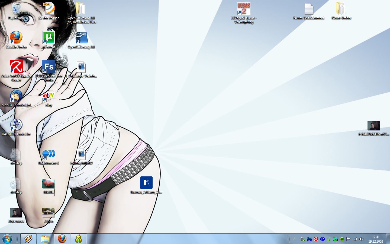Open Avira AntiVir Control Center shortcut
The width and height of the screenshot is (390, 244).
[x=16, y=67]
